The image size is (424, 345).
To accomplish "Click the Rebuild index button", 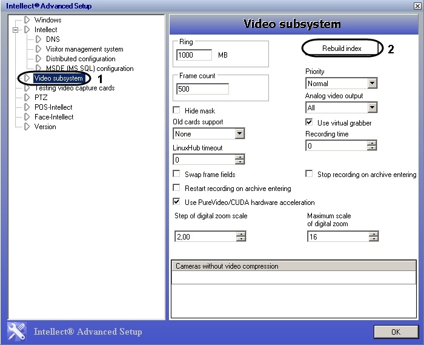I will 342,49.
